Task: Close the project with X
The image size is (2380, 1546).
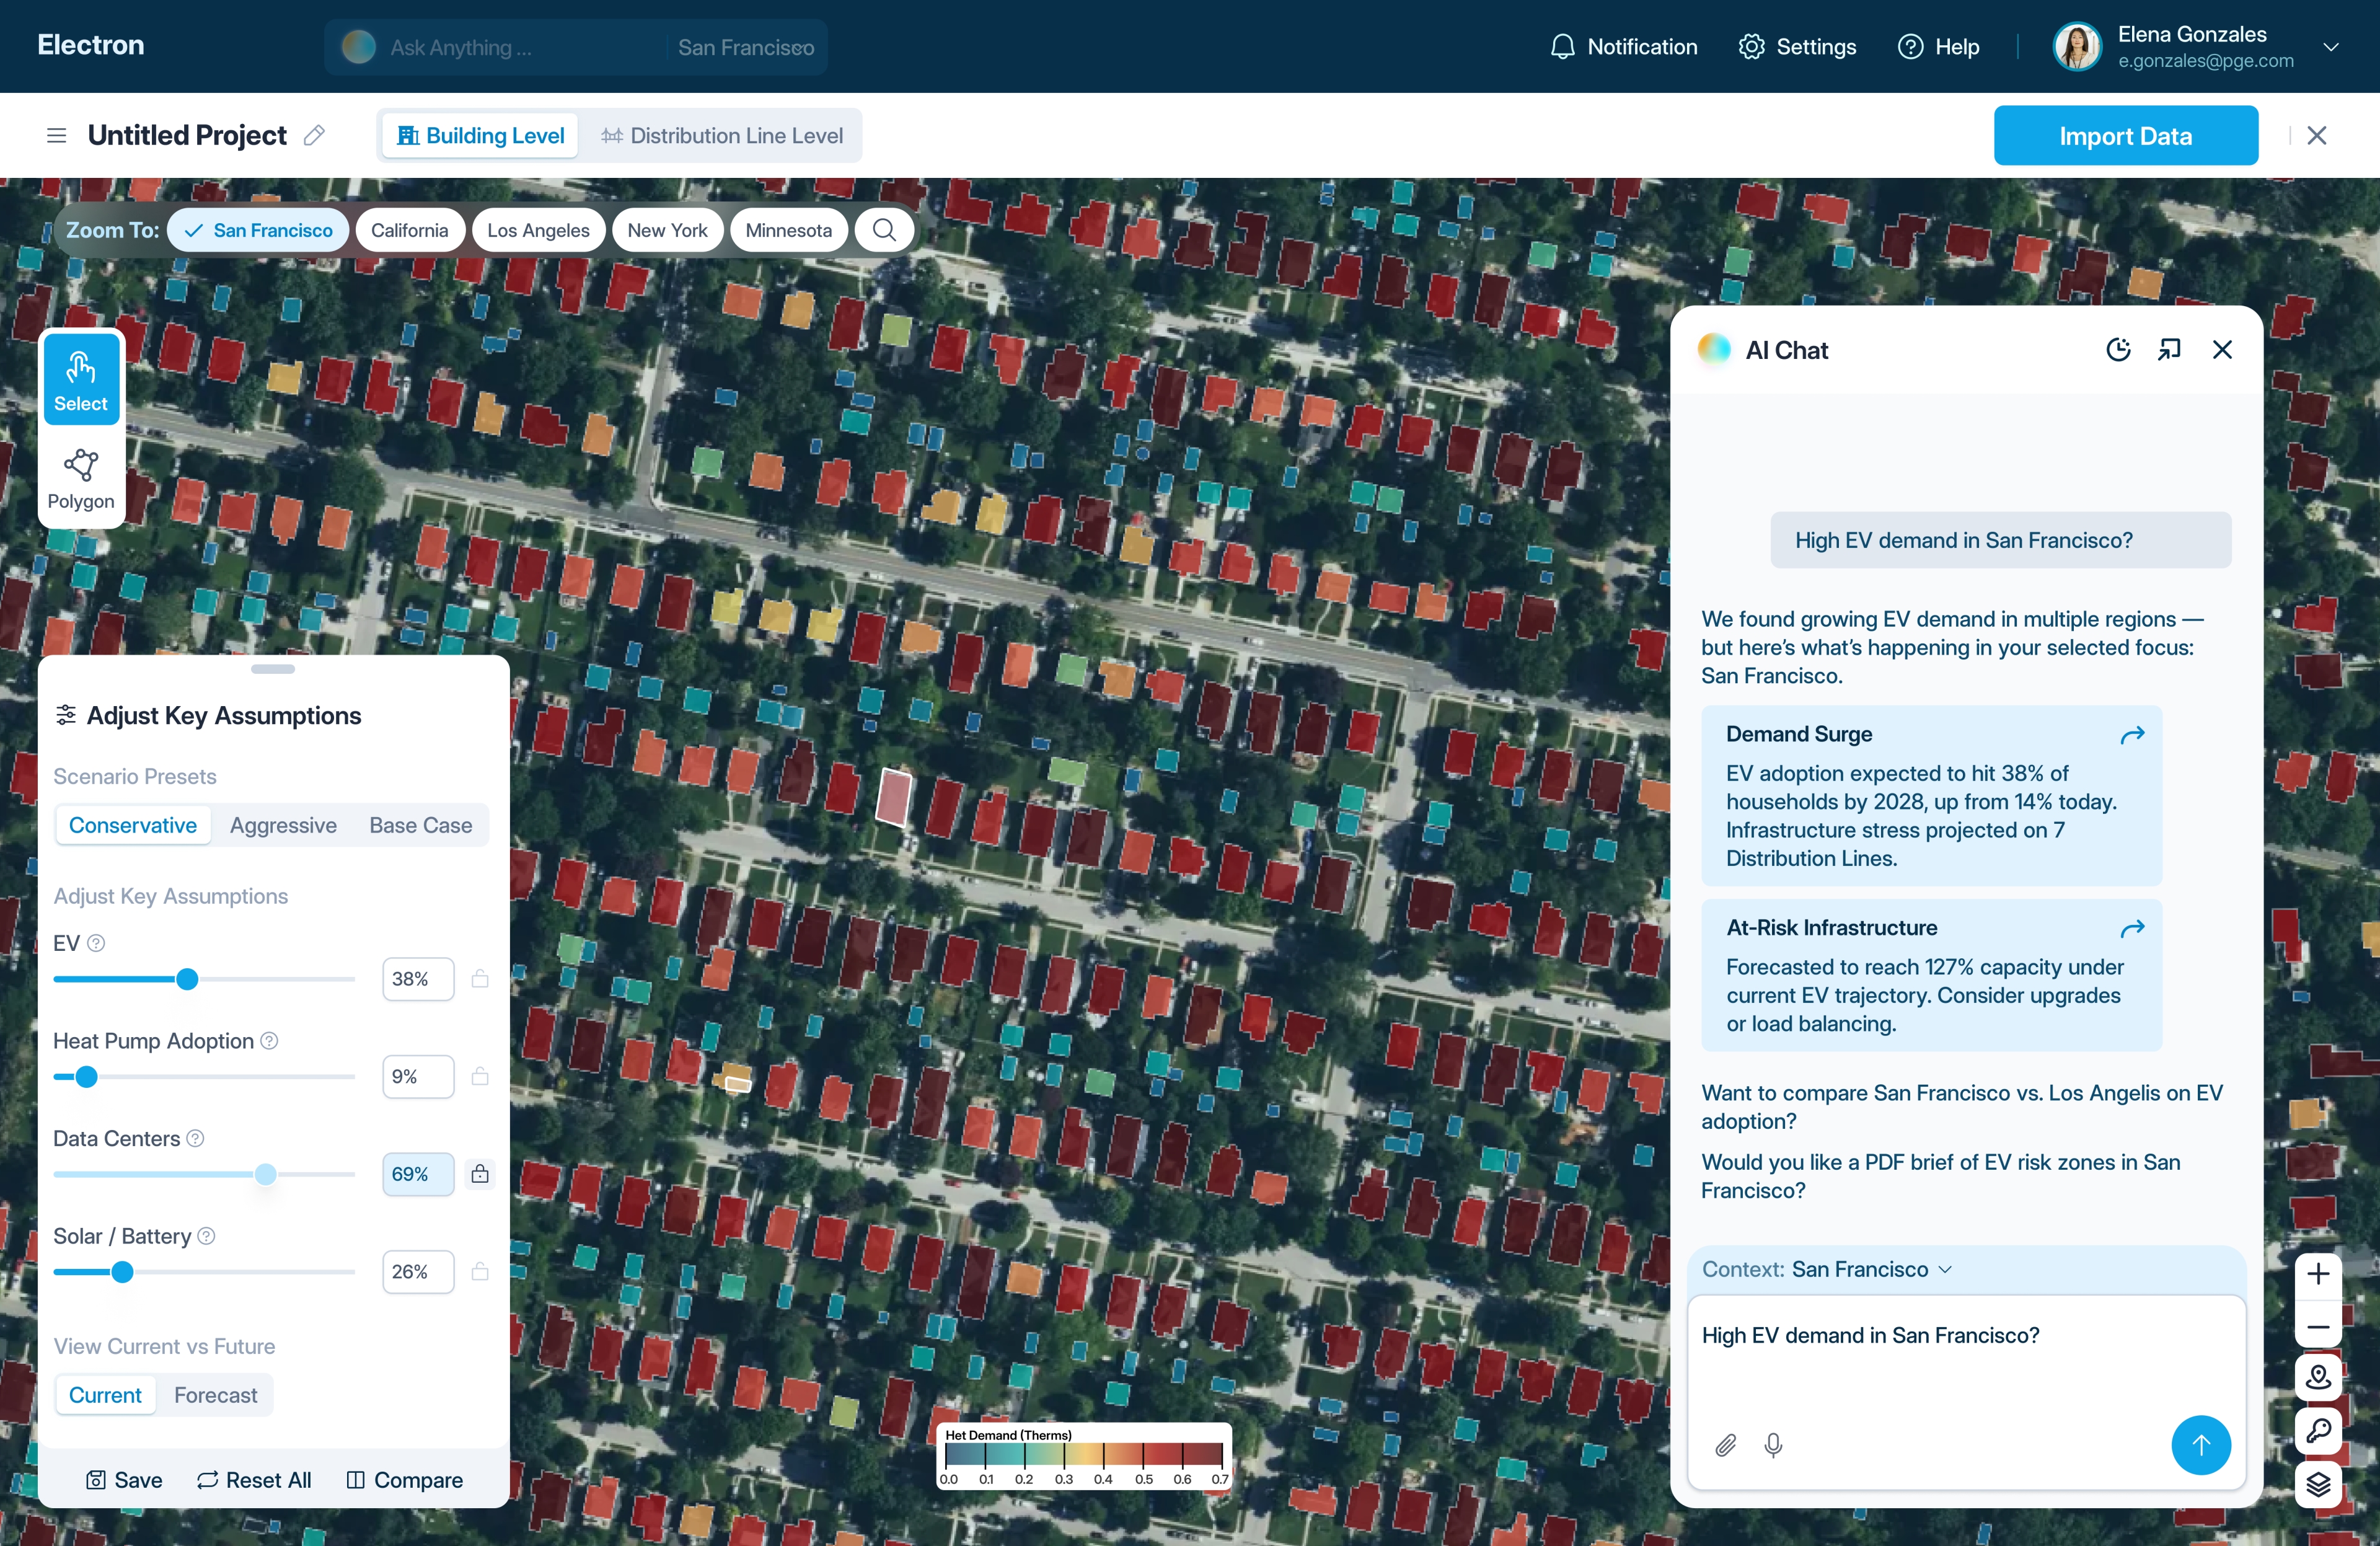Action: pyautogui.click(x=2317, y=135)
